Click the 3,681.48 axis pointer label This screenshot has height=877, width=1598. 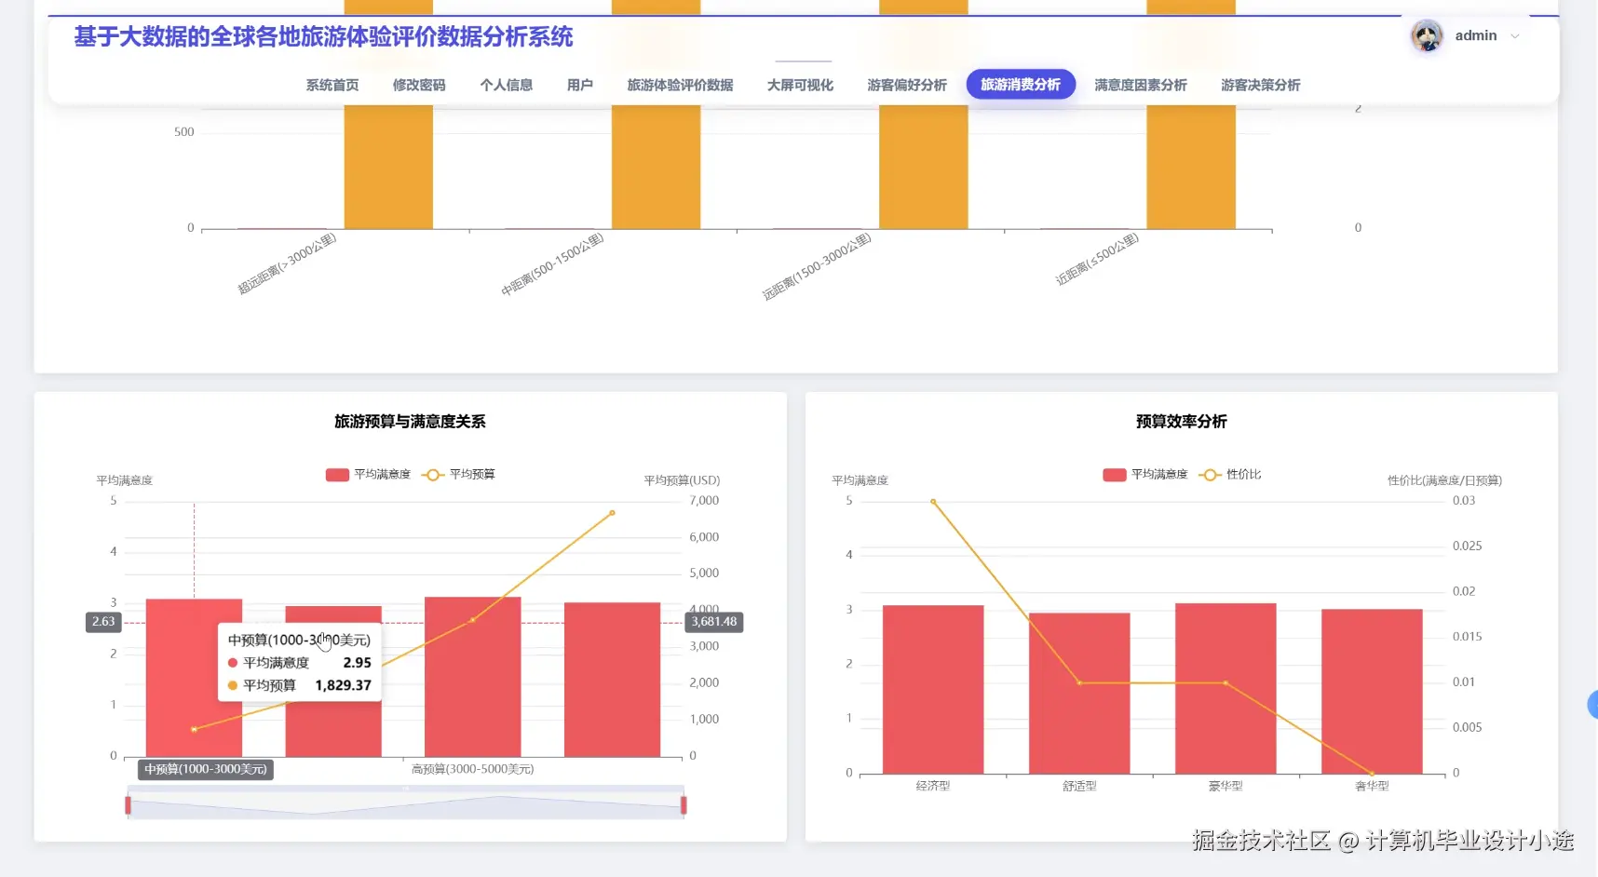(714, 622)
